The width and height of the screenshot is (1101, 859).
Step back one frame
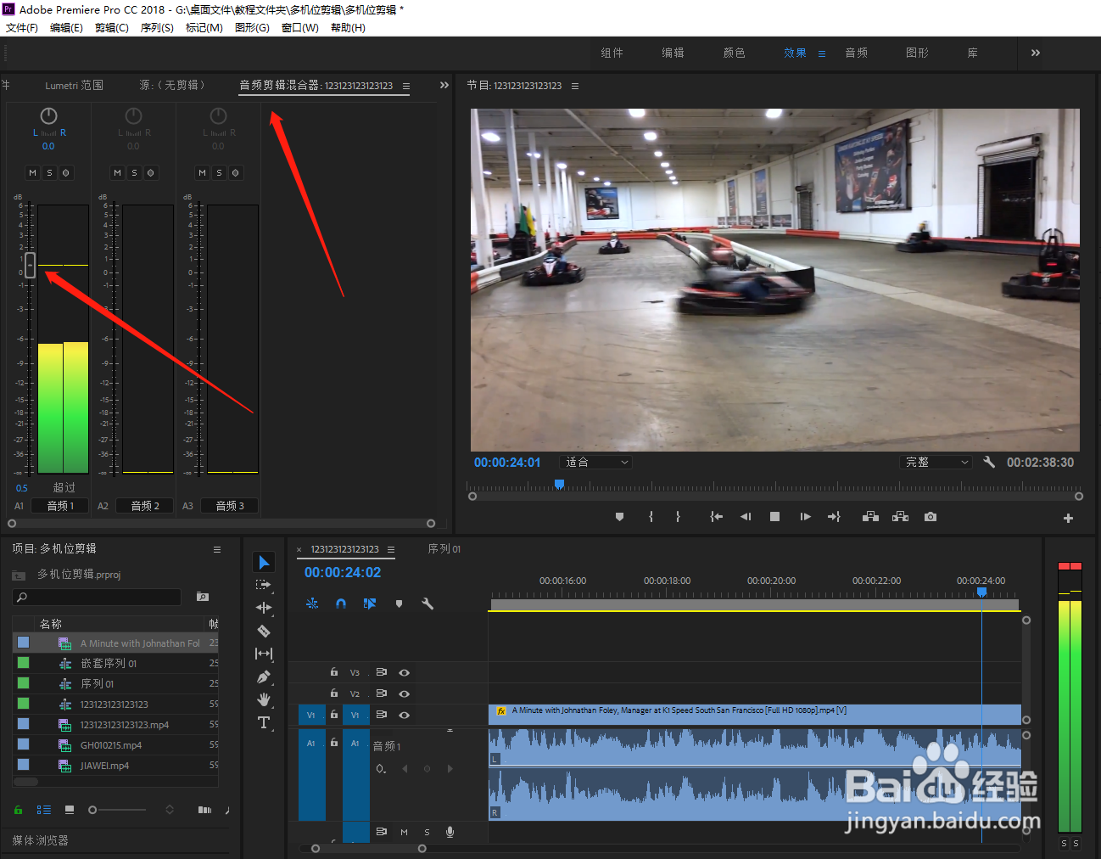pos(746,517)
